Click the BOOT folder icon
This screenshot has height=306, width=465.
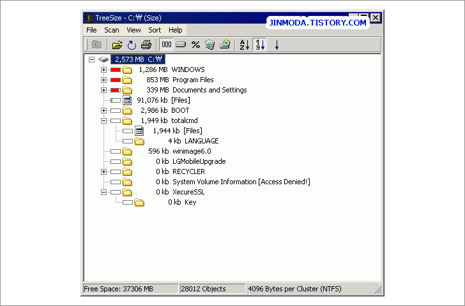(127, 111)
